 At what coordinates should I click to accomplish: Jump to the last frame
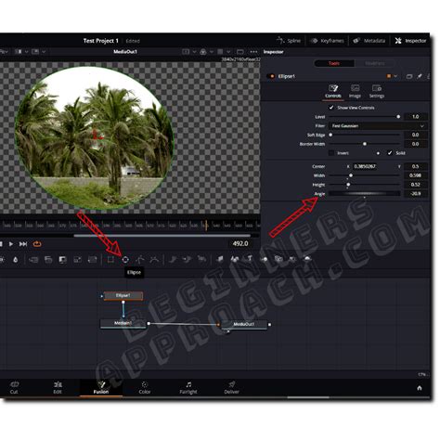point(23,244)
